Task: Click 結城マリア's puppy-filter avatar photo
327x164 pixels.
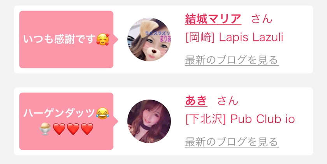Action: pos(149,40)
